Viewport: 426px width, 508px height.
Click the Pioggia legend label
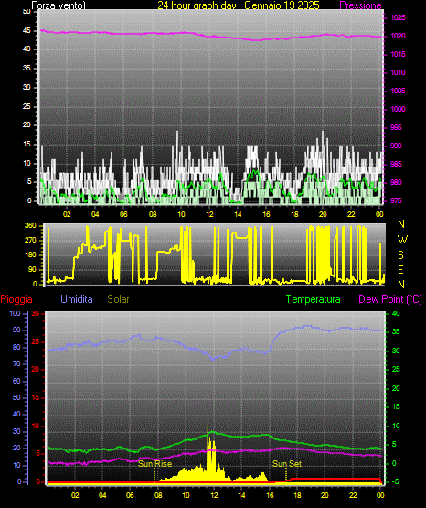(16, 299)
